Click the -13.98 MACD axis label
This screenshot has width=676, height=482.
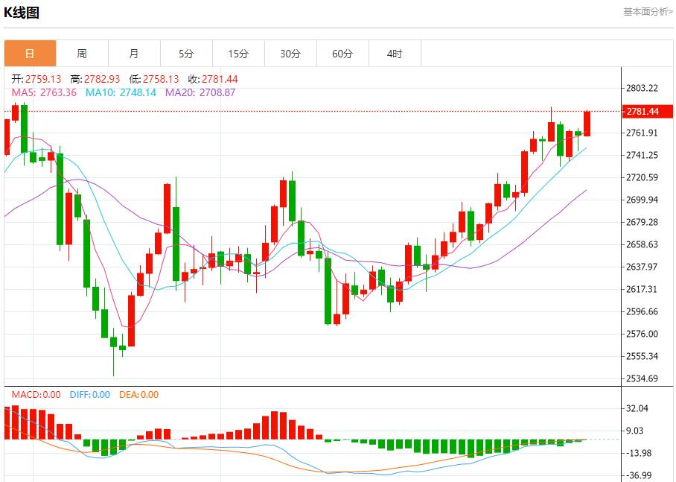(639, 453)
